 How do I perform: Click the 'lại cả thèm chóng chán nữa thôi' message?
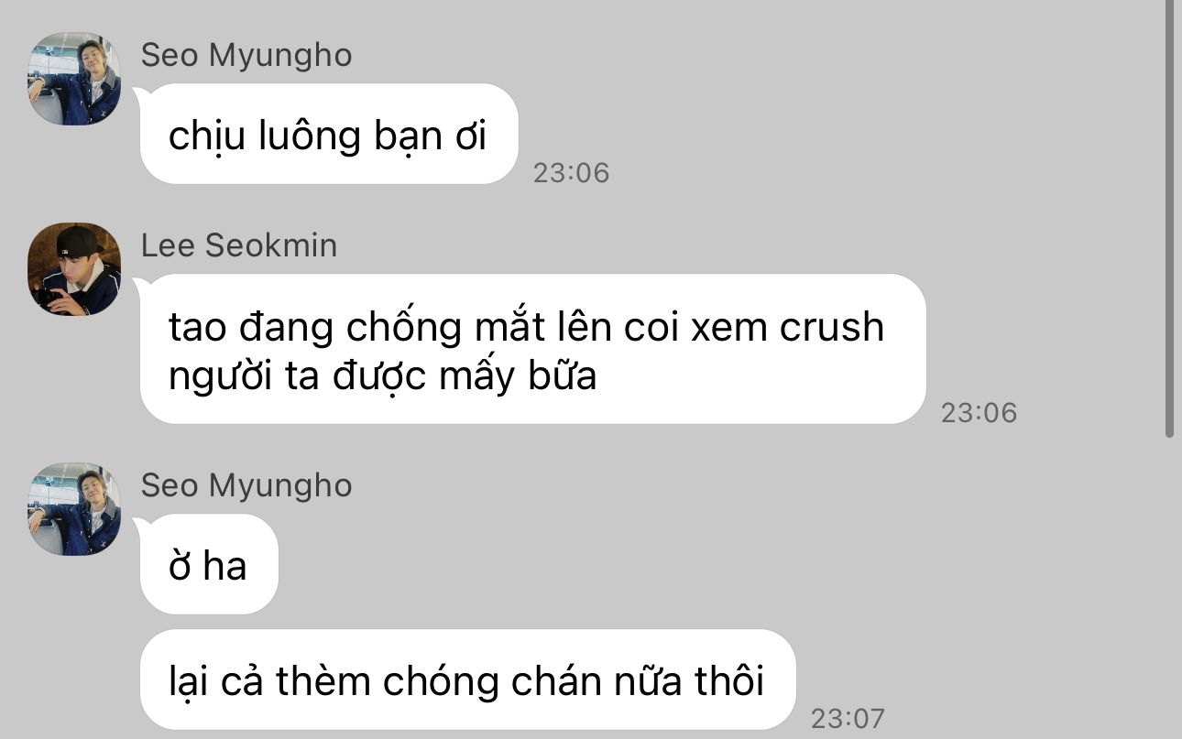point(467,679)
